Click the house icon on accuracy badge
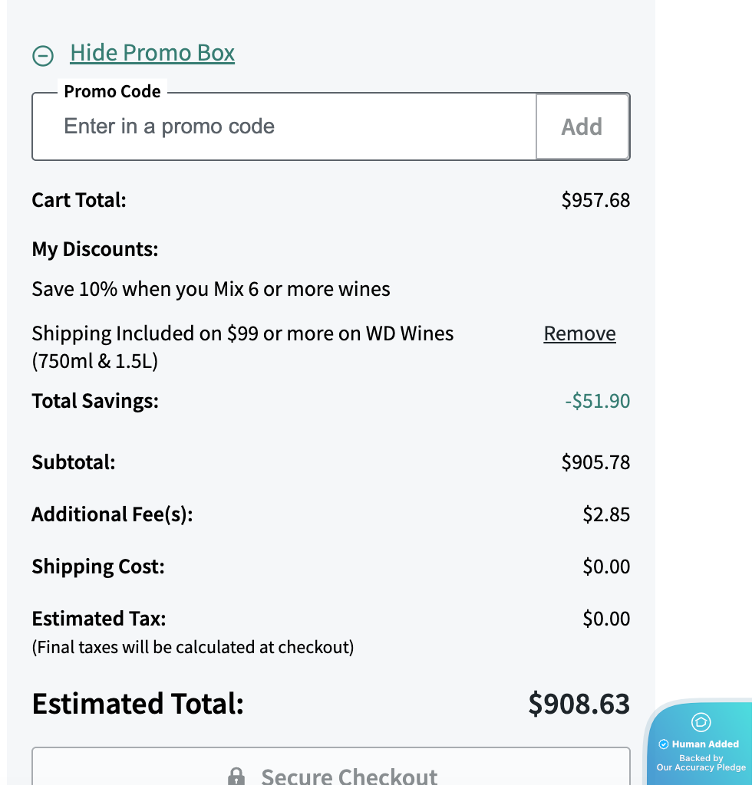 click(x=701, y=722)
